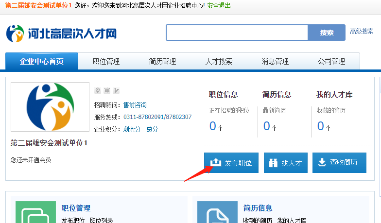
Task: Open the 高级搜索 advanced search link
Action: [x=362, y=32]
